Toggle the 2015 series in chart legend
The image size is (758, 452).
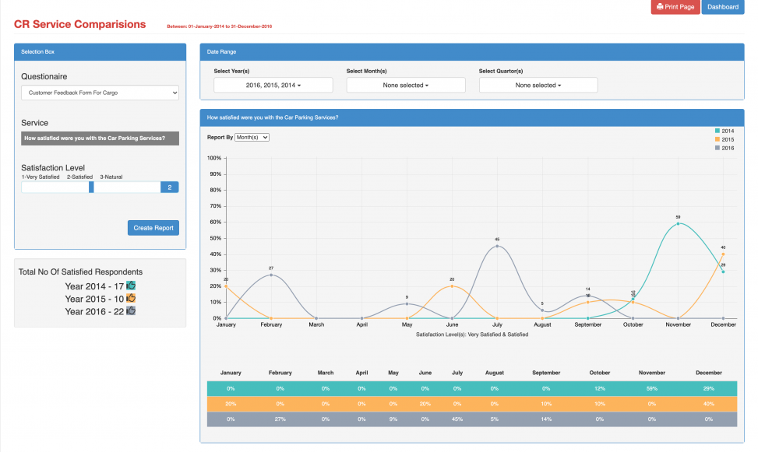click(723, 139)
